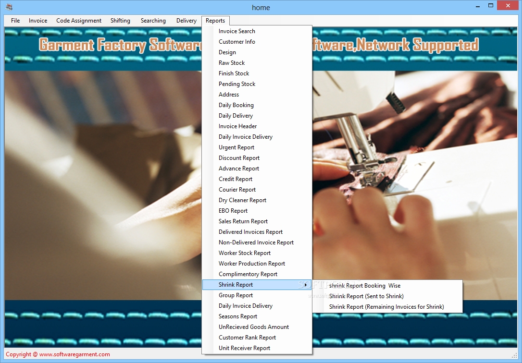Open the Code Assignment menu

[x=79, y=21]
